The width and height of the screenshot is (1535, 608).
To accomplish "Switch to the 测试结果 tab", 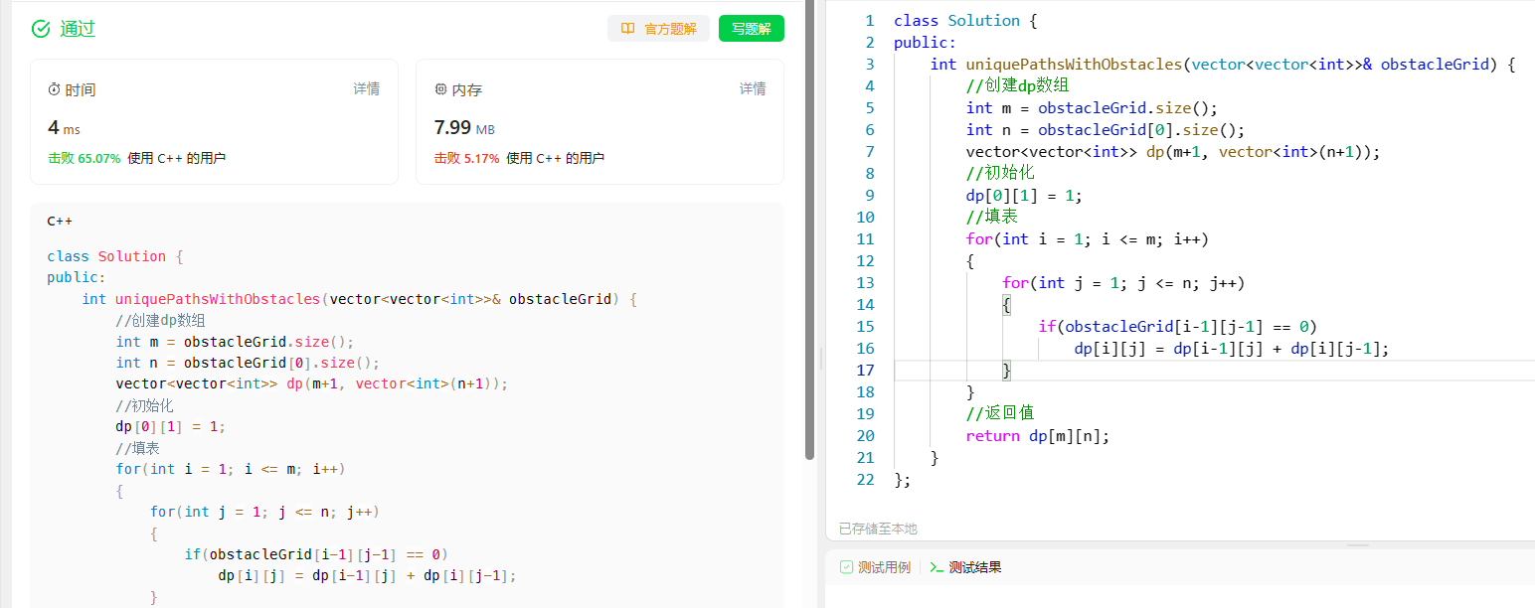I will click(965, 567).
